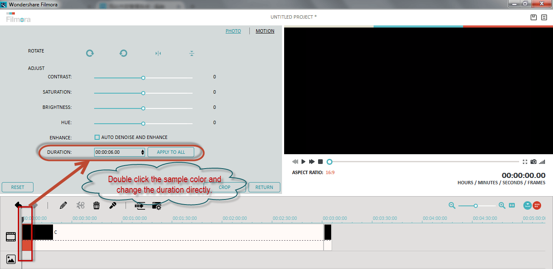The image size is (553, 269).
Task: Click the 00:01:00:00 mark on timeline ruler
Action: [134, 218]
